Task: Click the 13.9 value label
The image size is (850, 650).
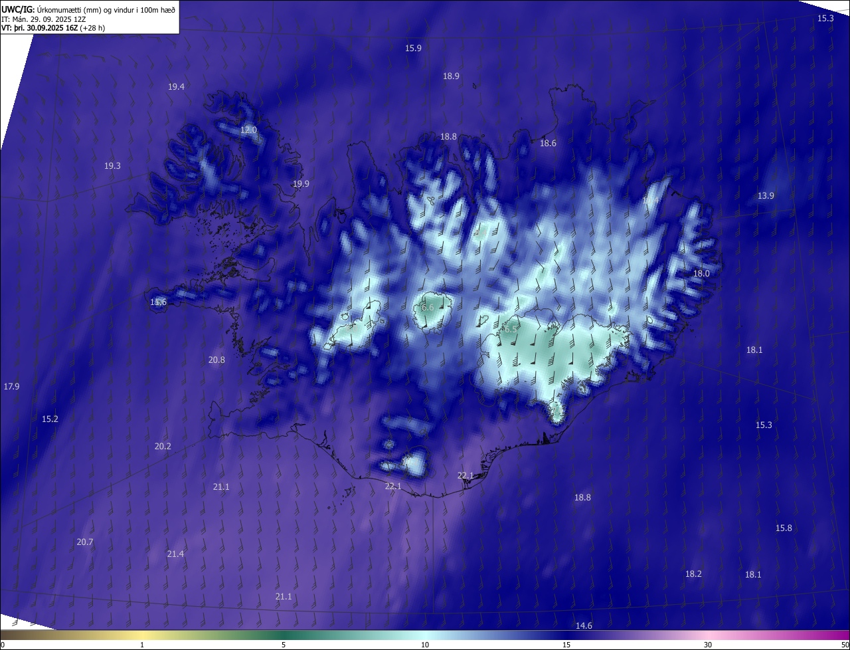Action: pos(766,196)
